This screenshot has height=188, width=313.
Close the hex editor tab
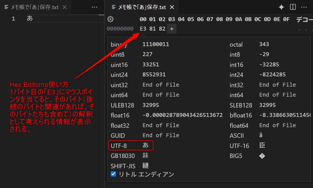(x=172, y=7)
